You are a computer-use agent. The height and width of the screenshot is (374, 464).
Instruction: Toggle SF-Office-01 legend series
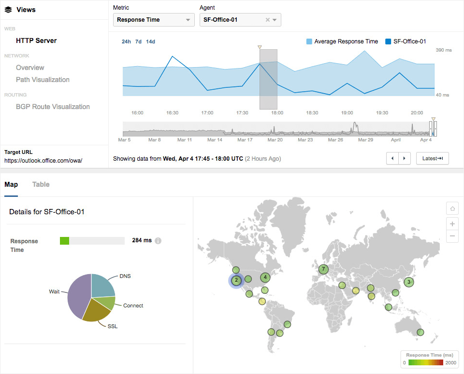(x=406, y=42)
